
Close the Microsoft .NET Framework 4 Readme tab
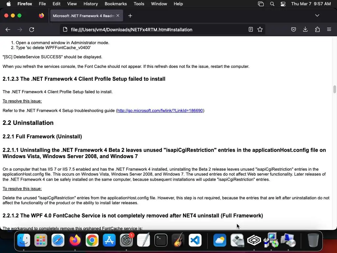118,15
